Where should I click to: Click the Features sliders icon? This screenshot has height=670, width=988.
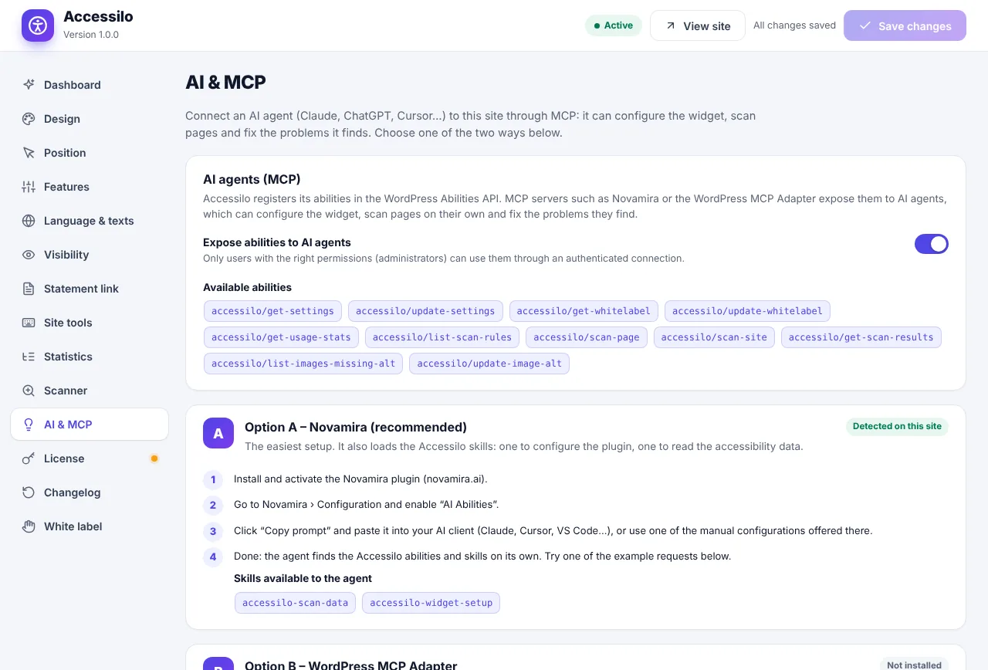pos(29,187)
